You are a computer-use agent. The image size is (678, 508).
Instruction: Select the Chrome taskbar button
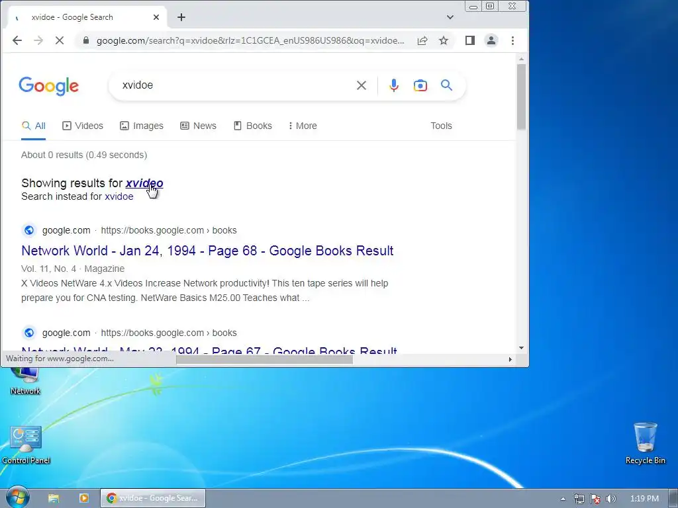click(153, 499)
